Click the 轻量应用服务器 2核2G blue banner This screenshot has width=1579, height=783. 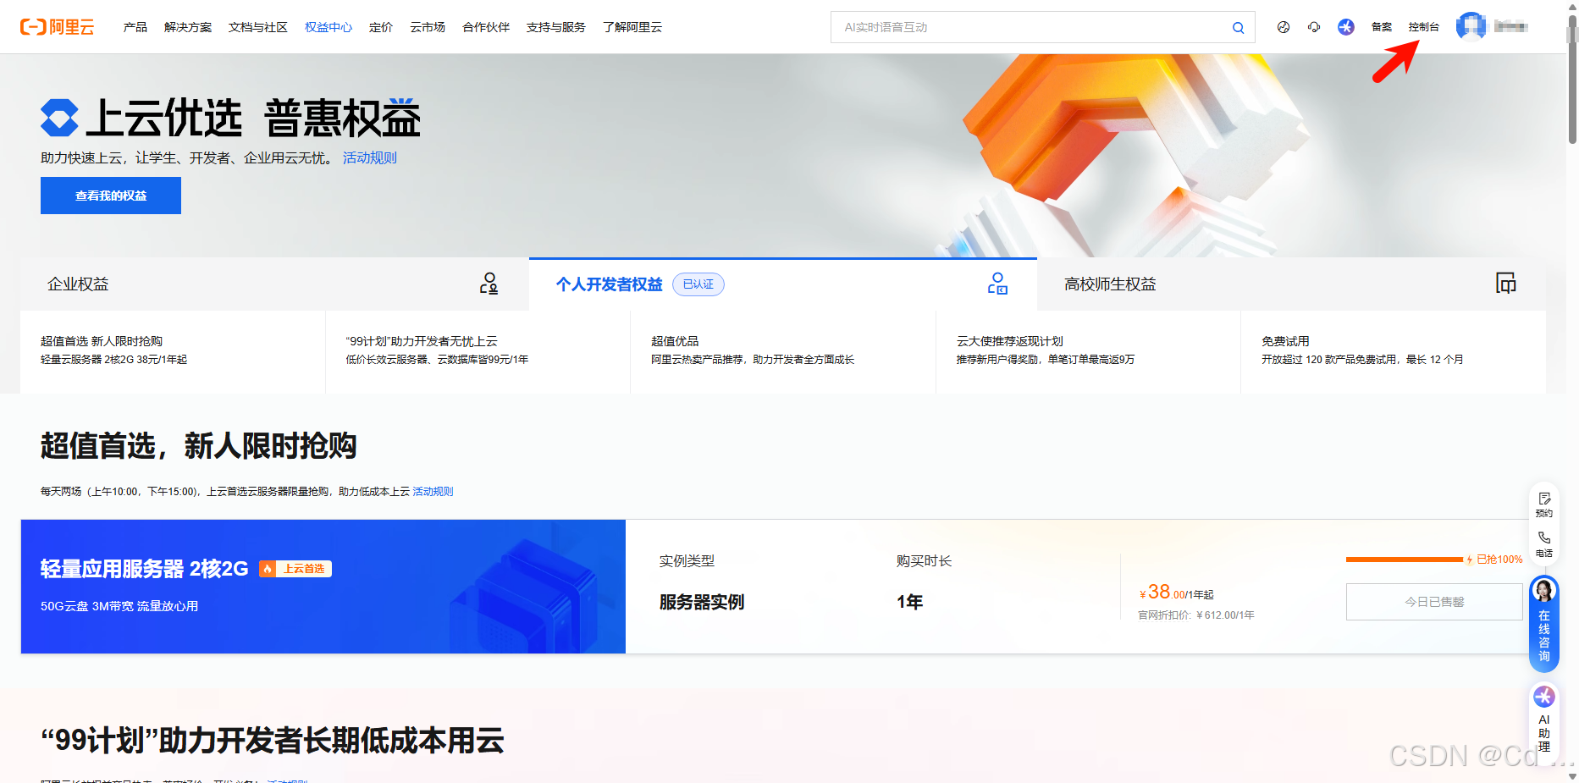click(x=323, y=587)
